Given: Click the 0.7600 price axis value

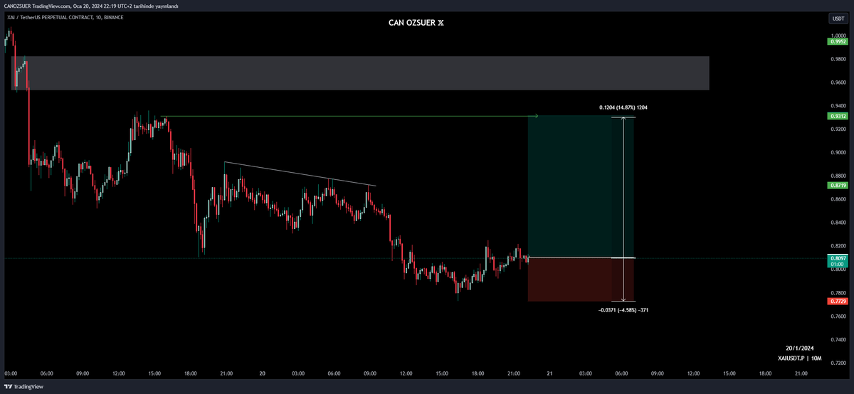Looking at the screenshot, I should tap(837, 316).
